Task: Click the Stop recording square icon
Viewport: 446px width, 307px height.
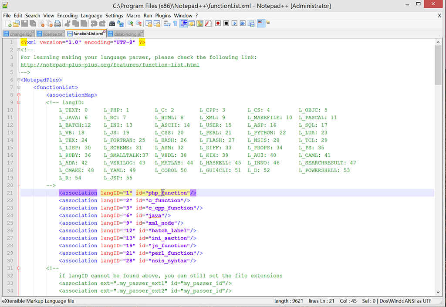Action: click(x=226, y=24)
